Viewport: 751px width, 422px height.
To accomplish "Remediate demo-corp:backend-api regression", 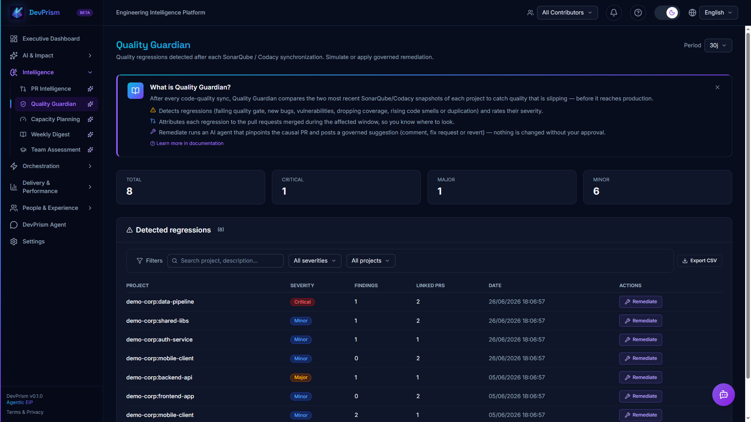I will 640,377.
